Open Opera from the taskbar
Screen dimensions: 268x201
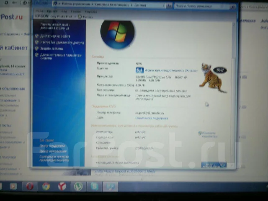[30, 186]
